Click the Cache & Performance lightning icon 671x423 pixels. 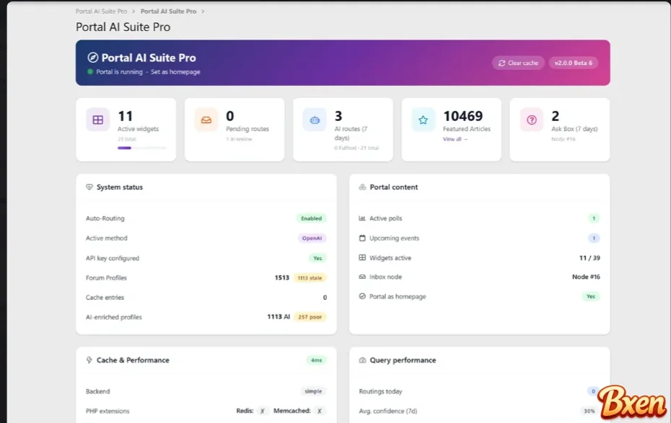pos(89,360)
